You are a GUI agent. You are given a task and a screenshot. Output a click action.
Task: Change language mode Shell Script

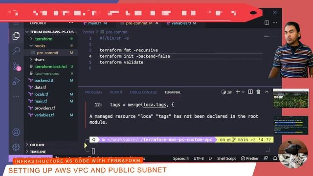click(226, 158)
